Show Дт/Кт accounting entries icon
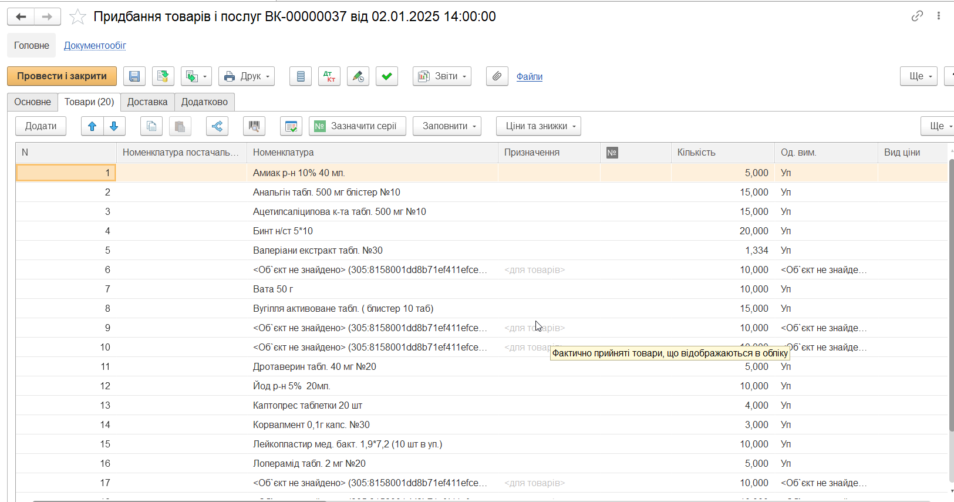Viewport: 954px width, 502px height. click(x=329, y=76)
